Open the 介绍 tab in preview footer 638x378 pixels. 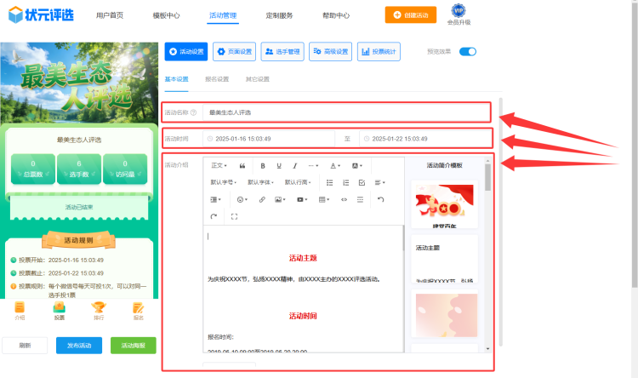click(x=20, y=311)
